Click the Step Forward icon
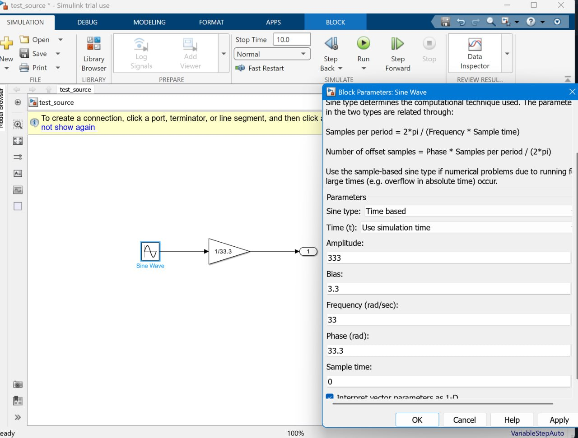578x438 pixels. point(397,43)
